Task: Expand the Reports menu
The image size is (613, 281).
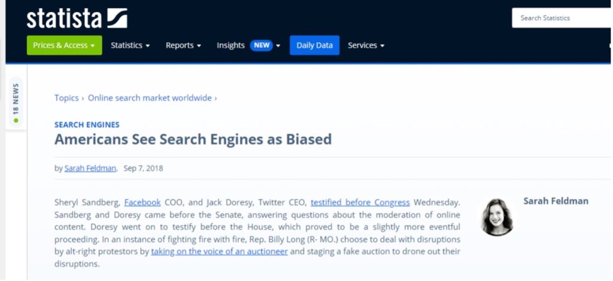Action: click(183, 45)
